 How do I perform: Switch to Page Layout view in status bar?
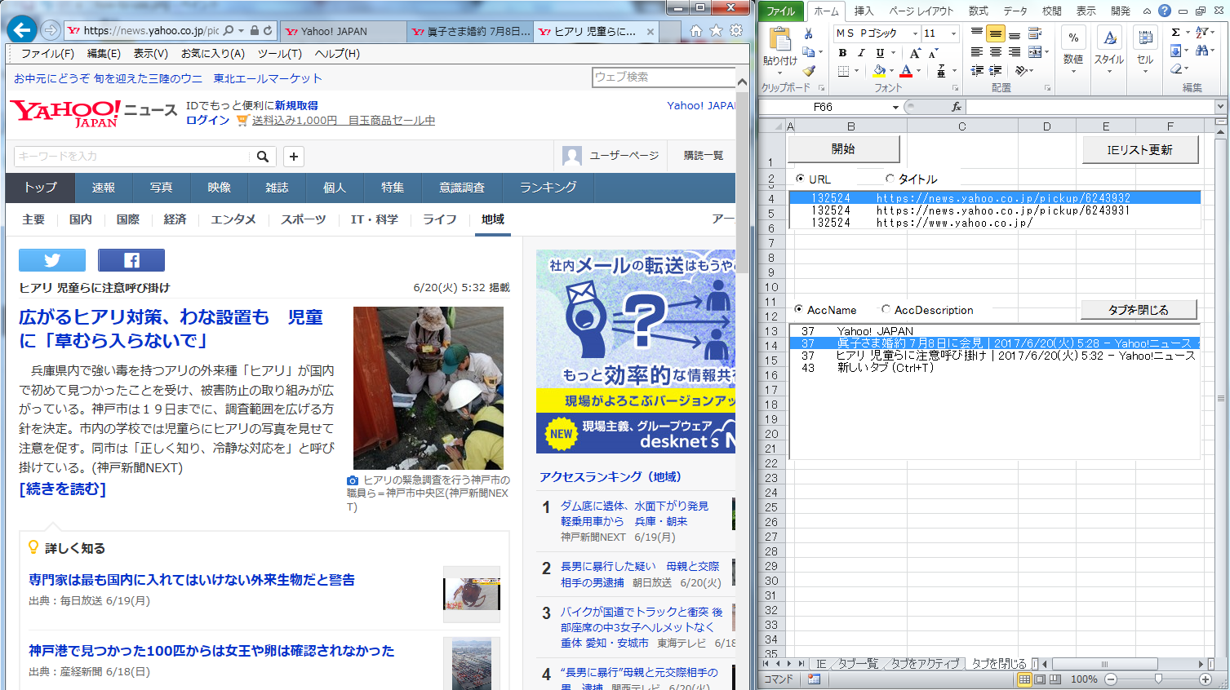click(x=1040, y=679)
